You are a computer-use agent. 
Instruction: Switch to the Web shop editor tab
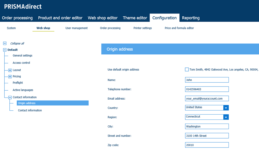[x=103, y=18]
